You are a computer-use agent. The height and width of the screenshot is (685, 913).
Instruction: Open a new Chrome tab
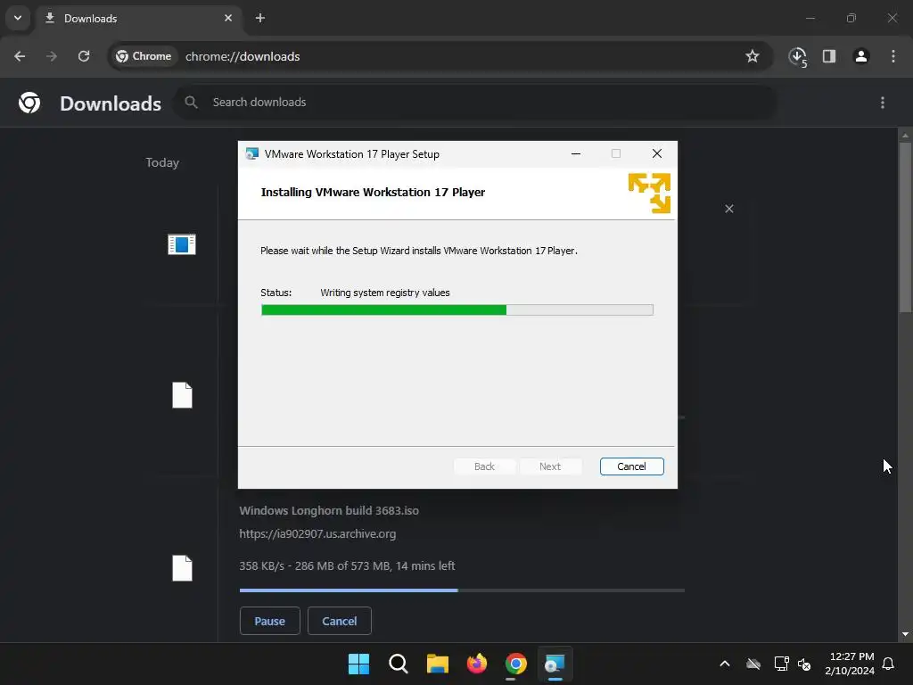(260, 18)
